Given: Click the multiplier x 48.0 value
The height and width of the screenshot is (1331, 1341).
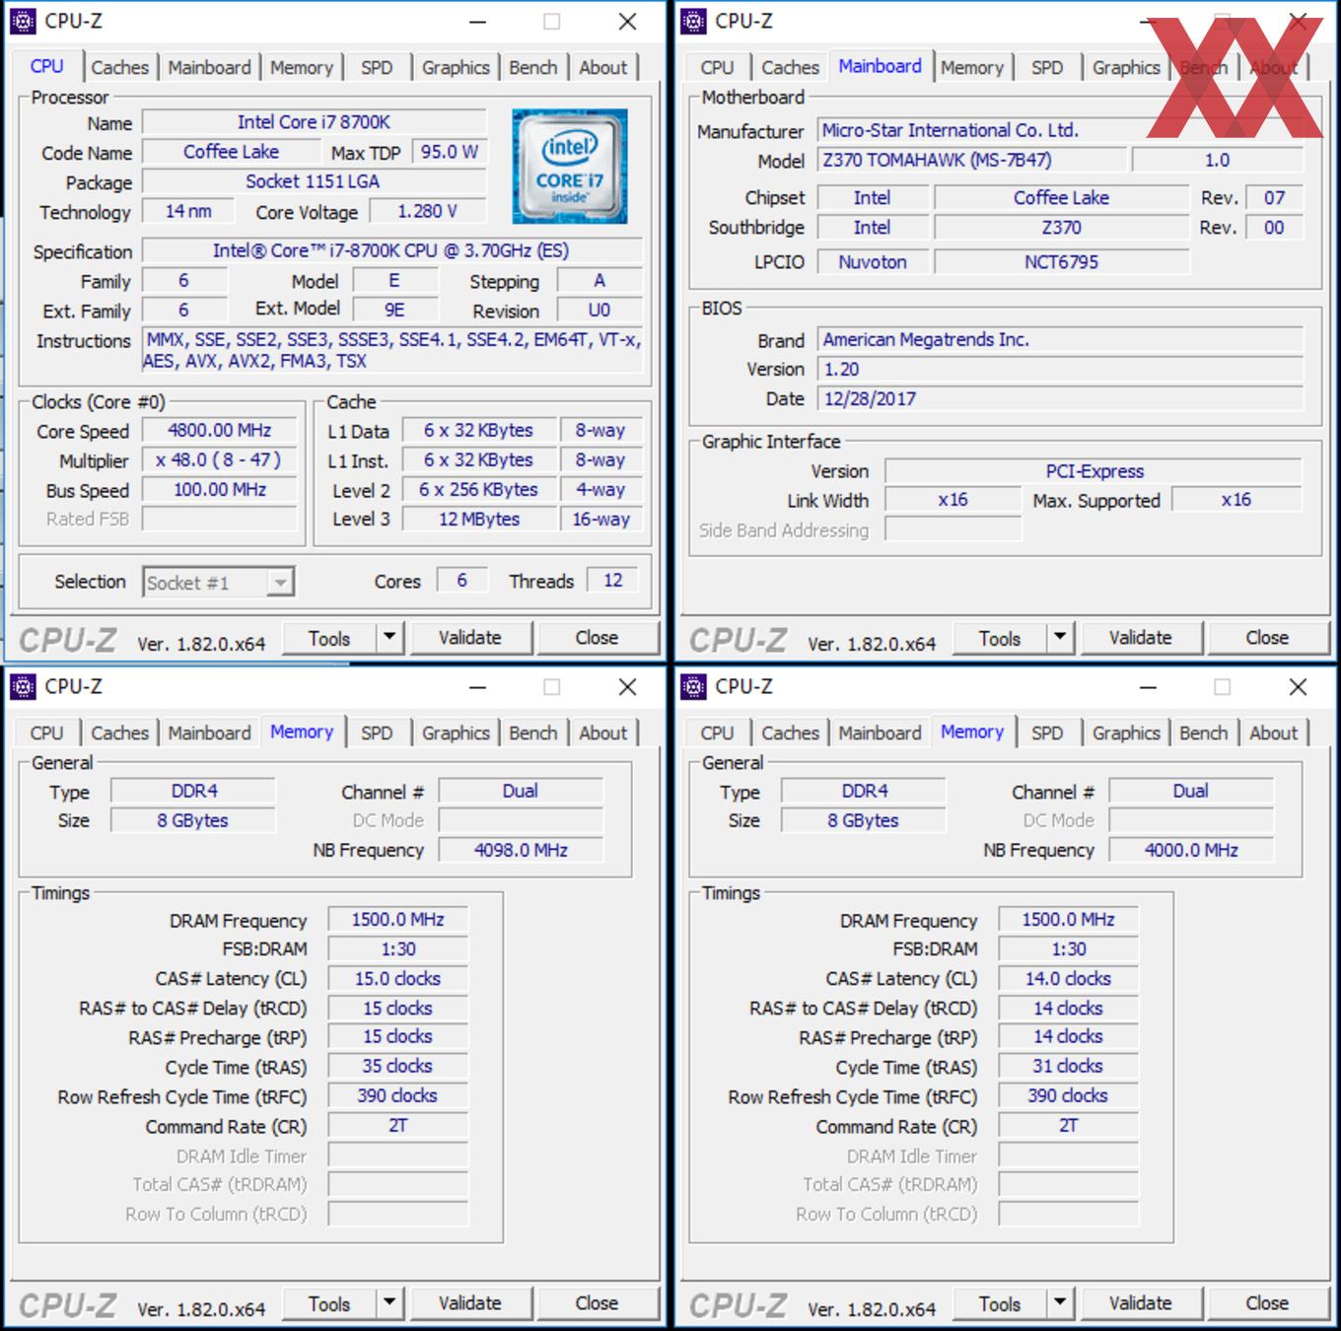Looking at the screenshot, I should click(220, 460).
